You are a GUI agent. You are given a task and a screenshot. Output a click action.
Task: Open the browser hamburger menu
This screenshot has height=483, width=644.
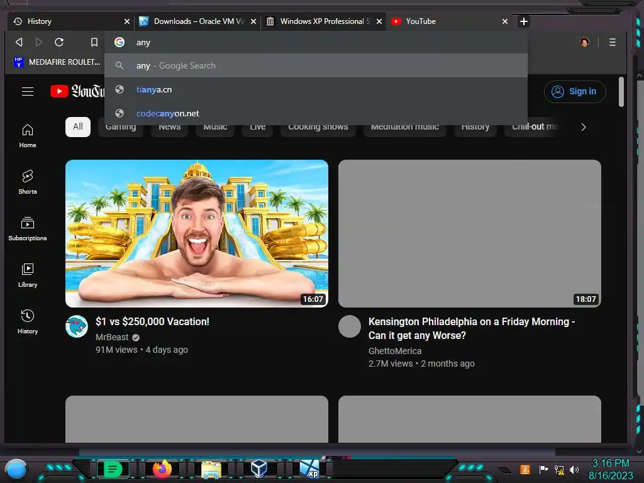[x=613, y=42]
